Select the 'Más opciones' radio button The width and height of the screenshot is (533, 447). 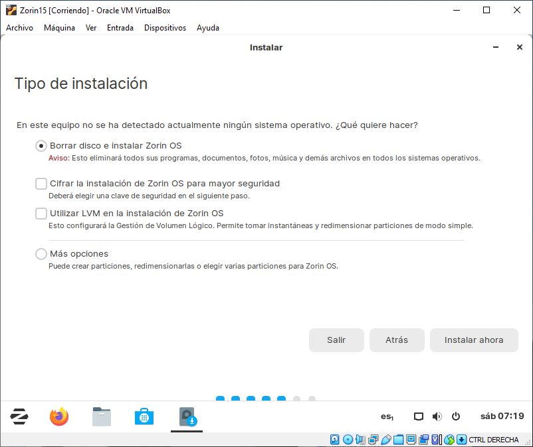41,254
